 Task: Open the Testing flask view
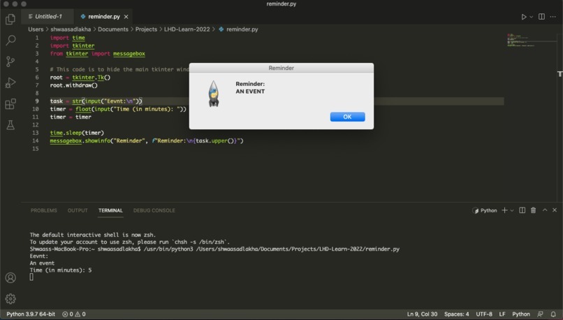pyautogui.click(x=10, y=125)
